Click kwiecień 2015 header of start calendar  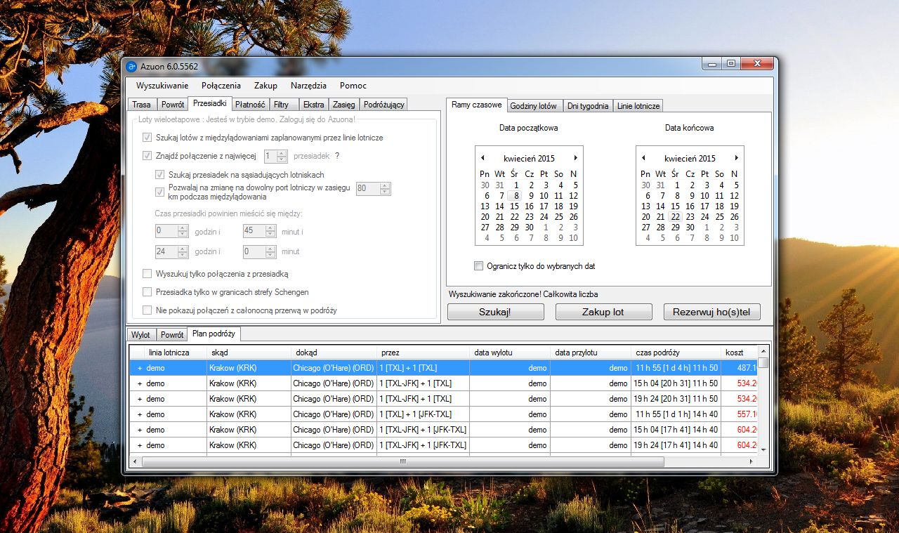(x=529, y=158)
